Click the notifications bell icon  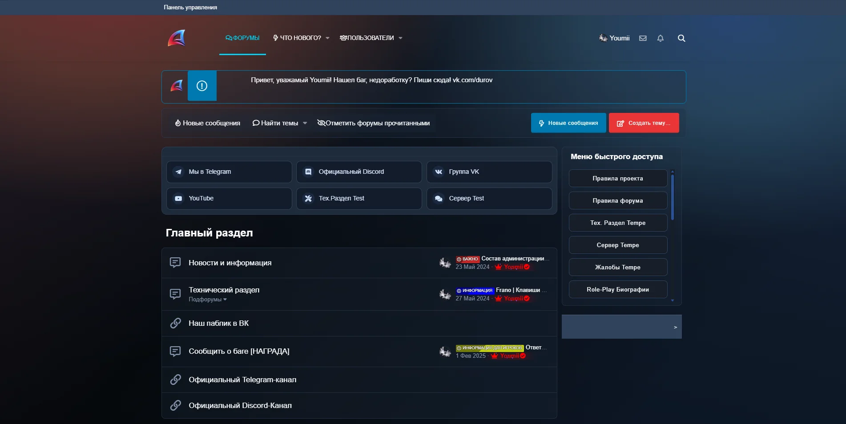coord(660,38)
